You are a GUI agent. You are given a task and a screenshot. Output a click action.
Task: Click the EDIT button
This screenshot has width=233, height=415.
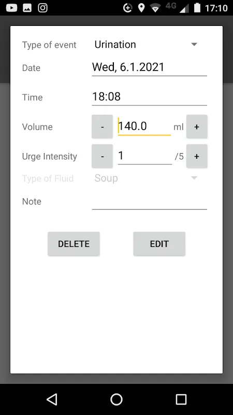[159, 244]
